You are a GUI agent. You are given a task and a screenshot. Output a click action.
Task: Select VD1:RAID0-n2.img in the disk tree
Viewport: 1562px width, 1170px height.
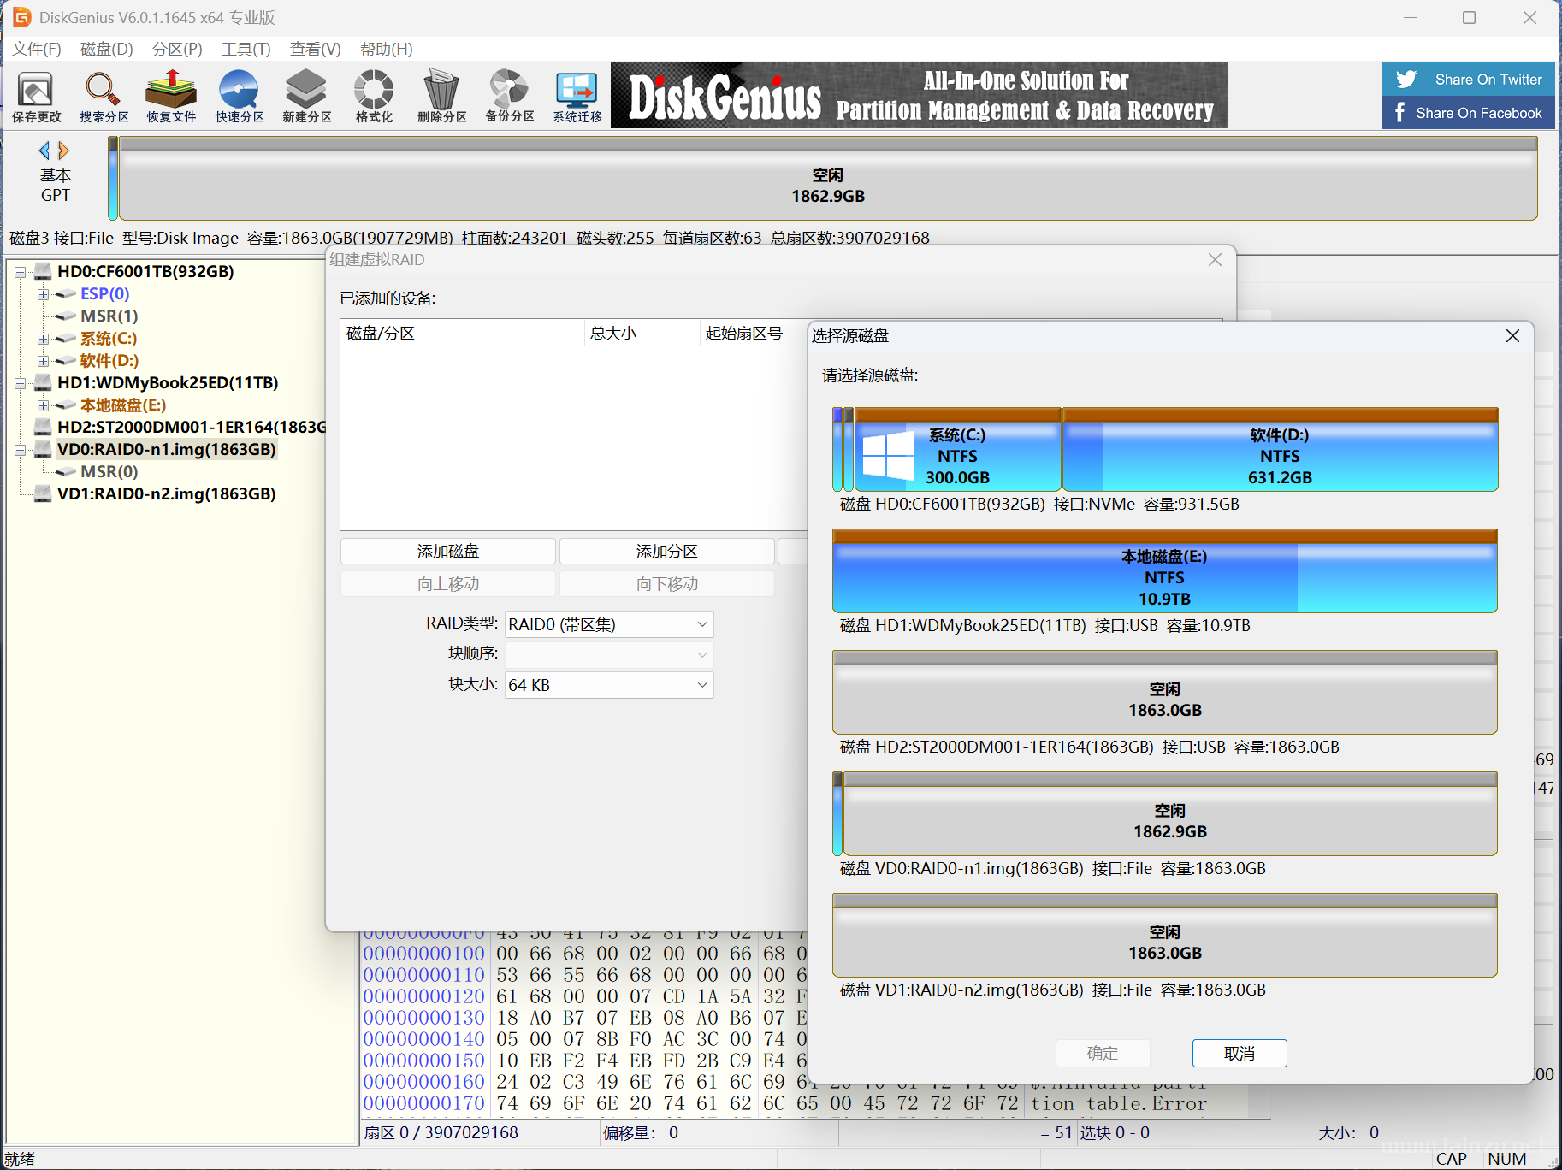point(166,494)
